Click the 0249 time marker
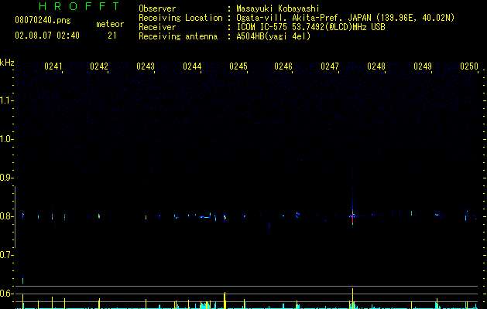This screenshot has width=487, height=309. (423, 66)
